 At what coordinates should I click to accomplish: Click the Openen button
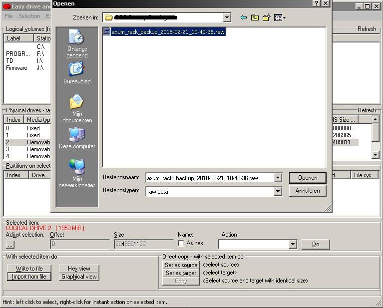307,178
